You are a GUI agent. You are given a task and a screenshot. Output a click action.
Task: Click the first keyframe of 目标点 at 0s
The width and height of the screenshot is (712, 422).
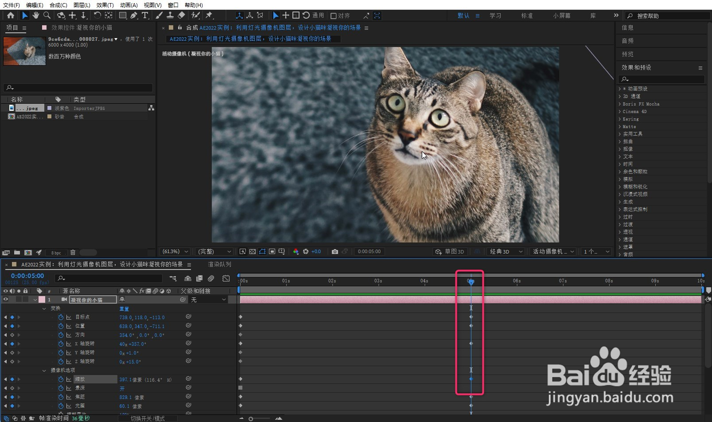click(241, 317)
